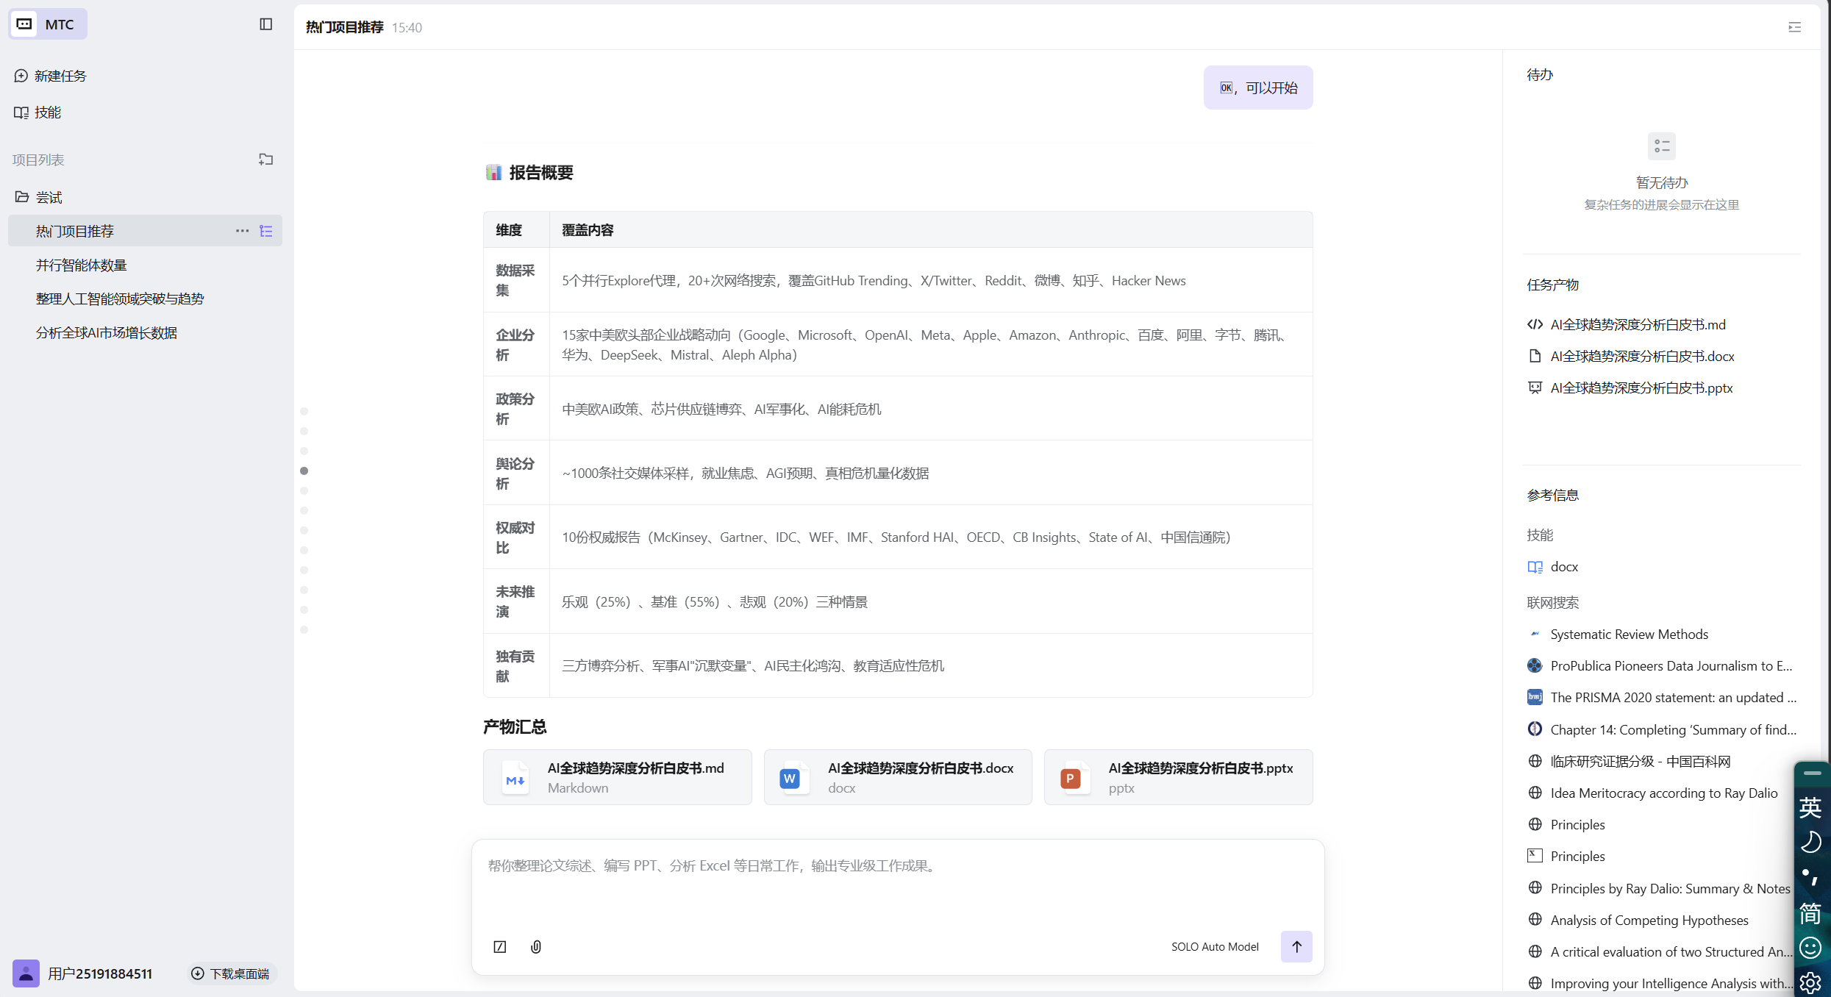Open Systematic Review Methods reference link

pyautogui.click(x=1629, y=634)
